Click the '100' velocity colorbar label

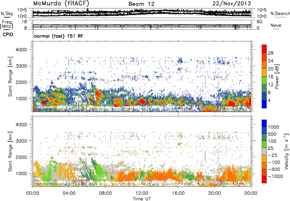click(272, 141)
